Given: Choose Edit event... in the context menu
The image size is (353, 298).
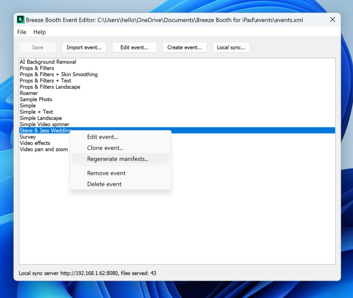Looking at the screenshot, I should point(121,137).
